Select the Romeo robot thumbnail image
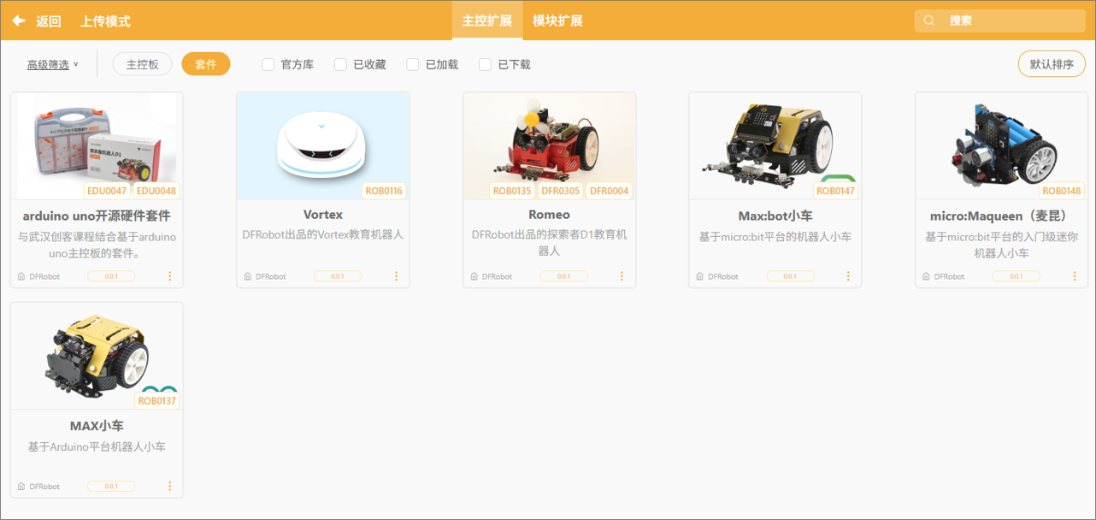 tap(549, 141)
